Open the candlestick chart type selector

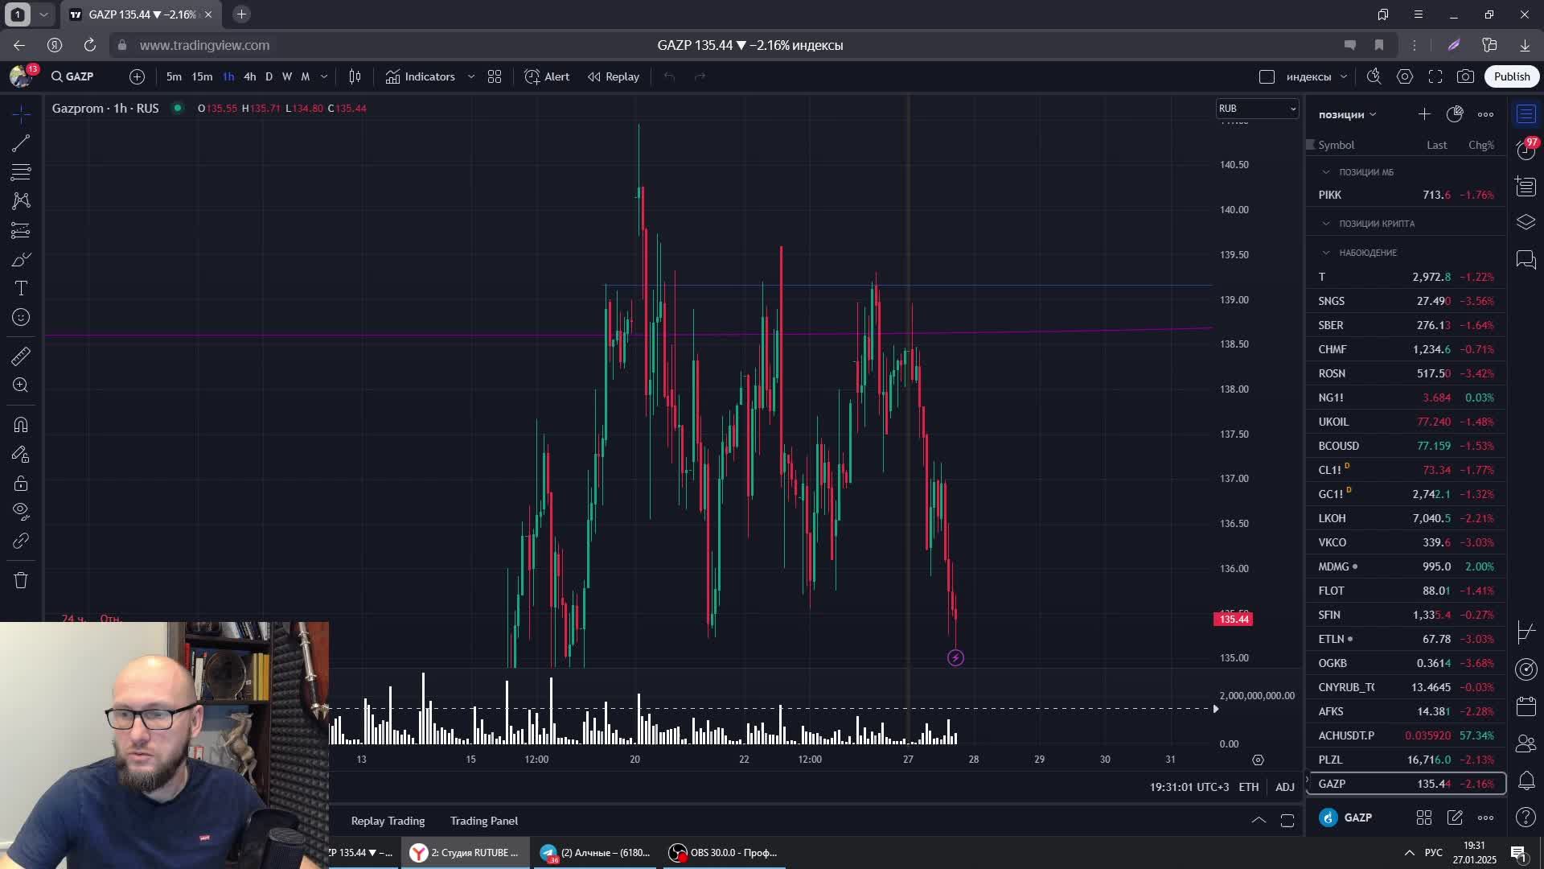355,76
